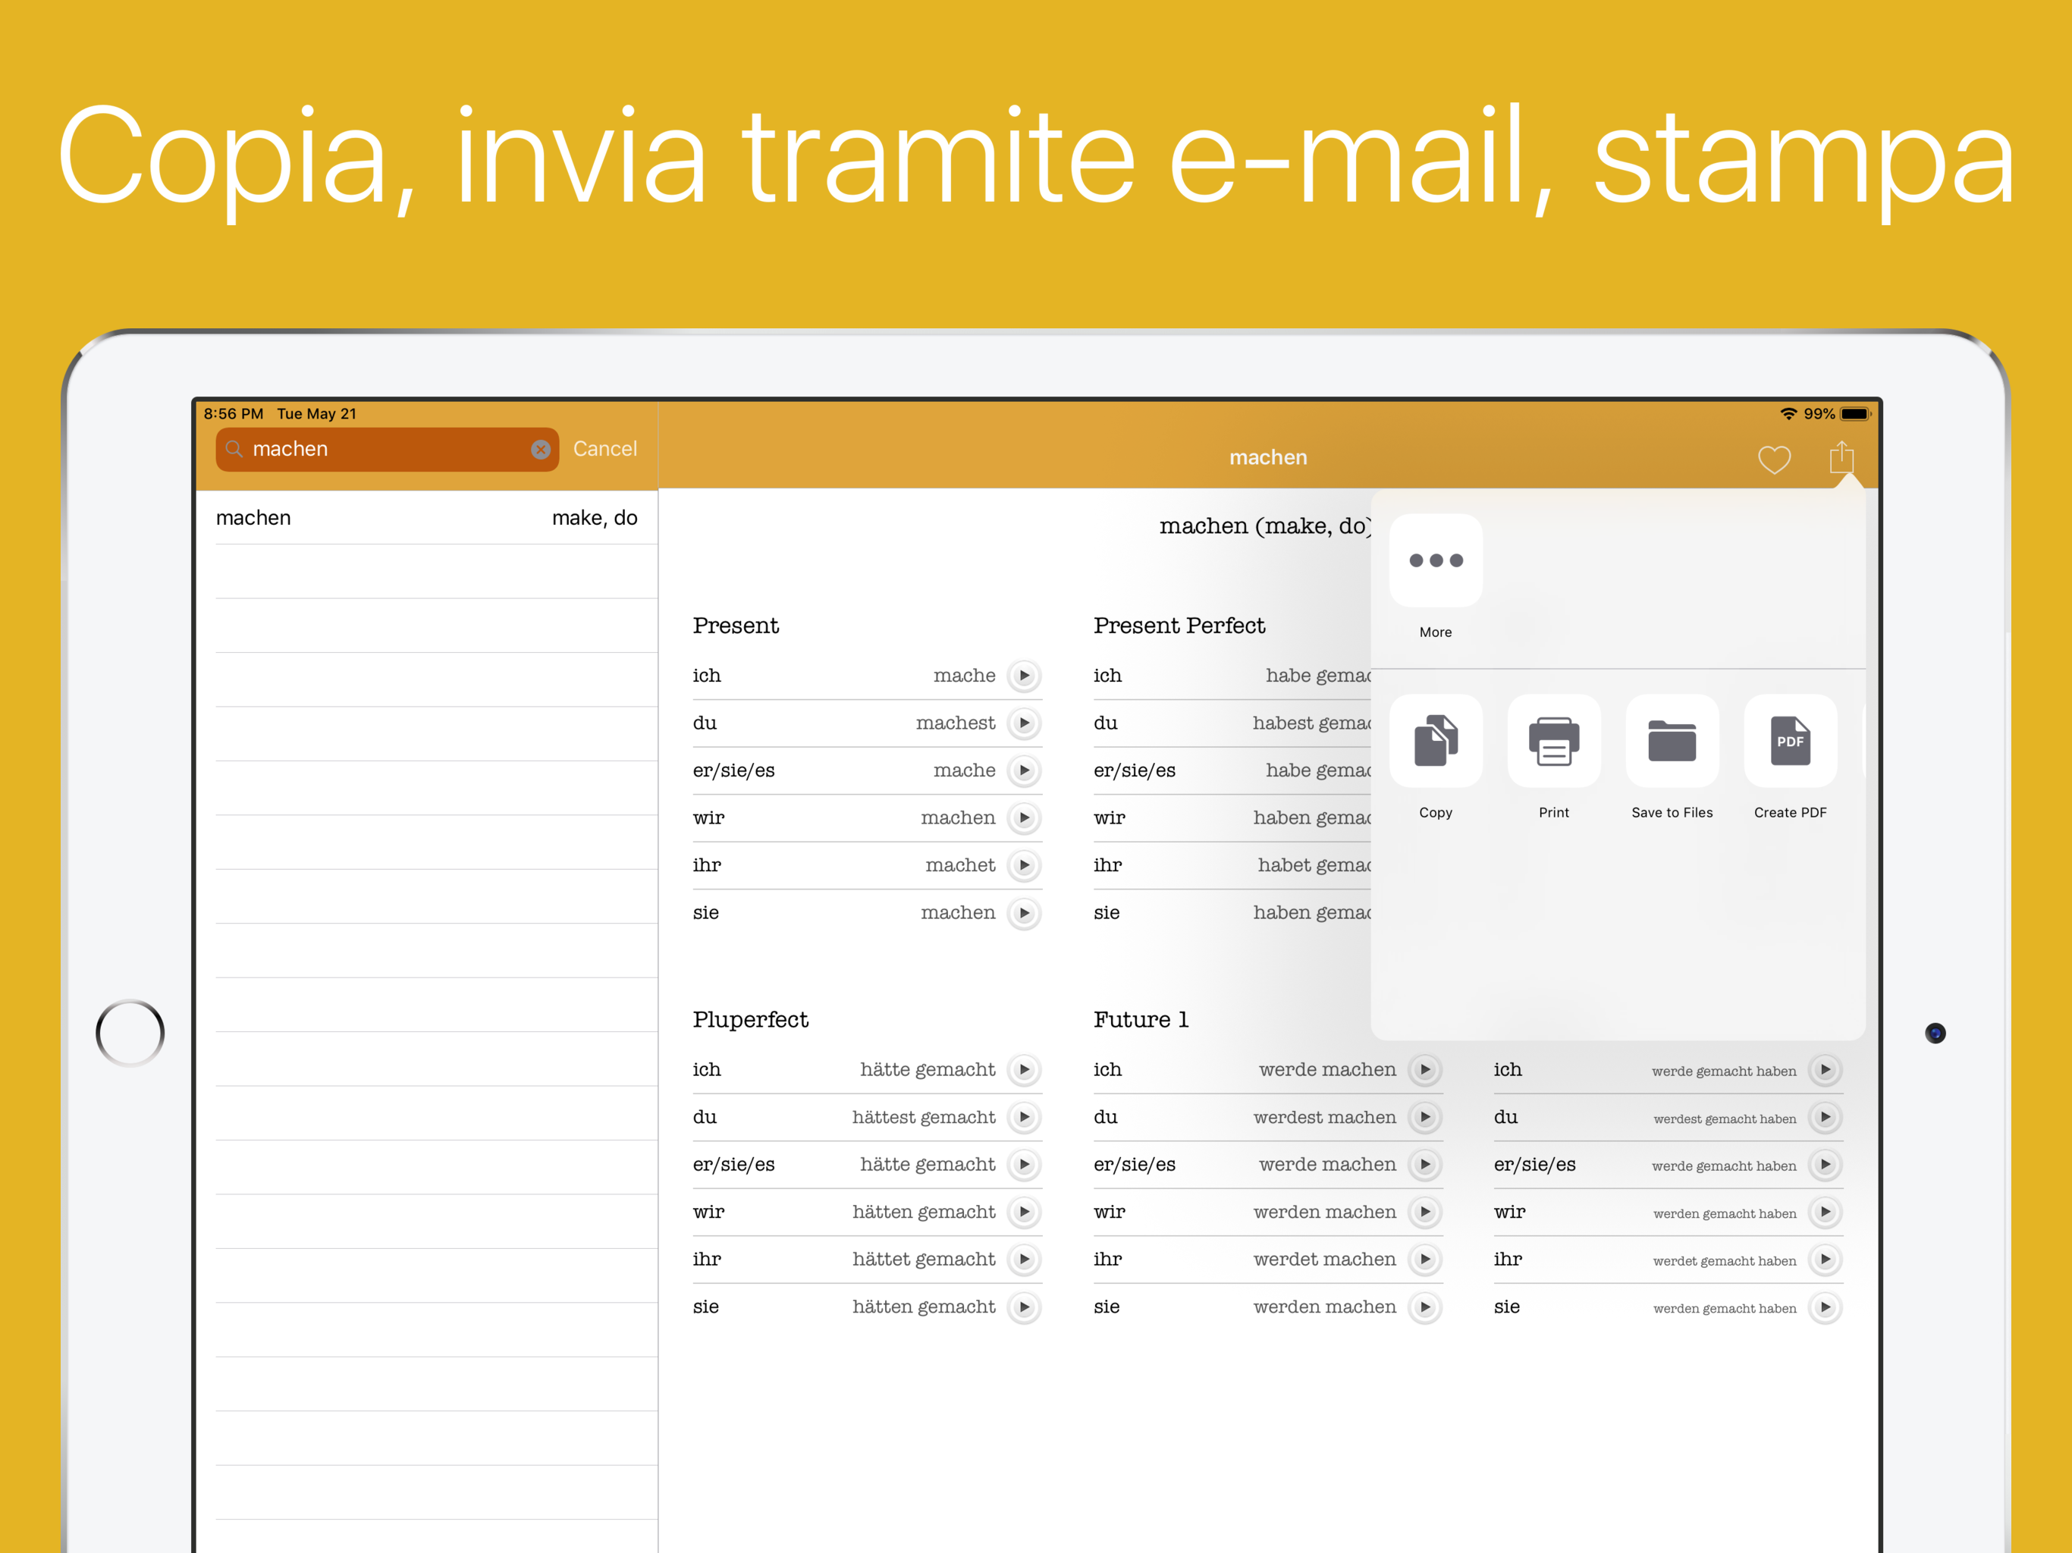Clear the machen search text
This screenshot has width=2072, height=1553.
click(x=541, y=450)
